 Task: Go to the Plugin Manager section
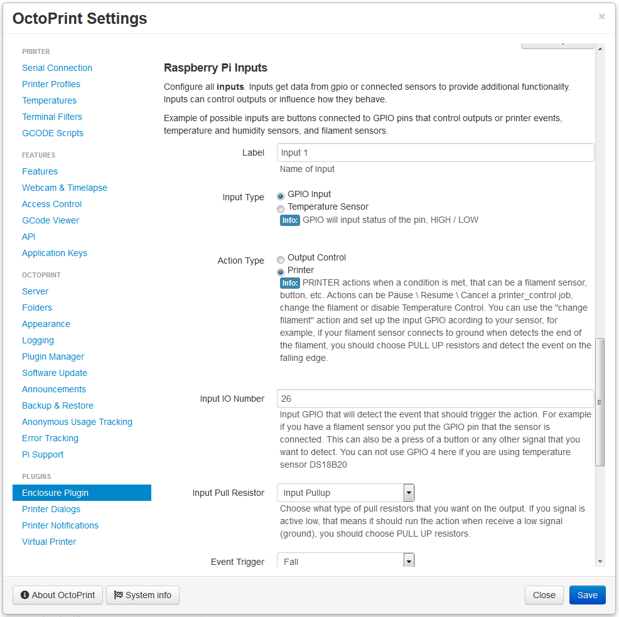[53, 357]
